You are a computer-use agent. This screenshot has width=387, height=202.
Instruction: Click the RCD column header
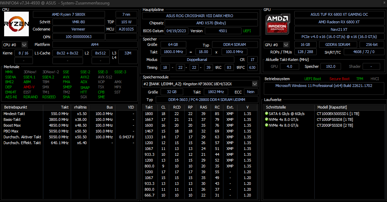177,107
